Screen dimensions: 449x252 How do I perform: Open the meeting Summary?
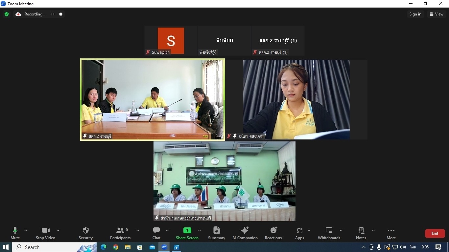(x=217, y=233)
